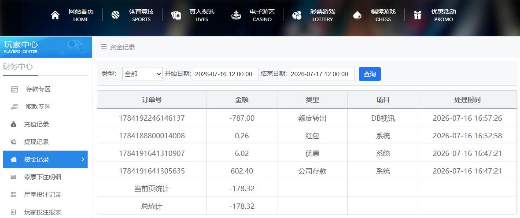The image size is (520, 218).
Task: Select 棋牌游戏 CHESS menu
Action: tap(383, 15)
